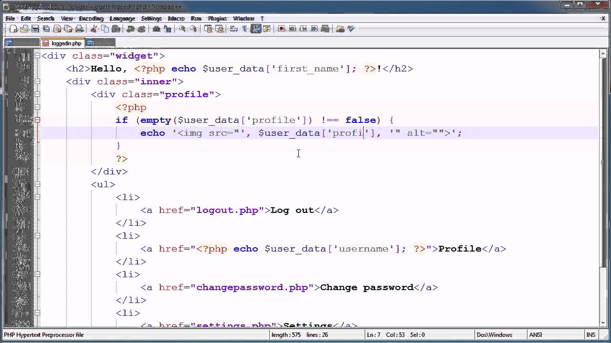Undo last edit via toolbar
The width and height of the screenshot is (611, 343).
point(130,29)
